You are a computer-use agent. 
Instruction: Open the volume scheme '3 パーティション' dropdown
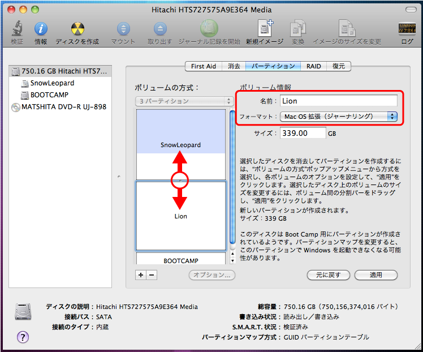pyautogui.click(x=184, y=101)
